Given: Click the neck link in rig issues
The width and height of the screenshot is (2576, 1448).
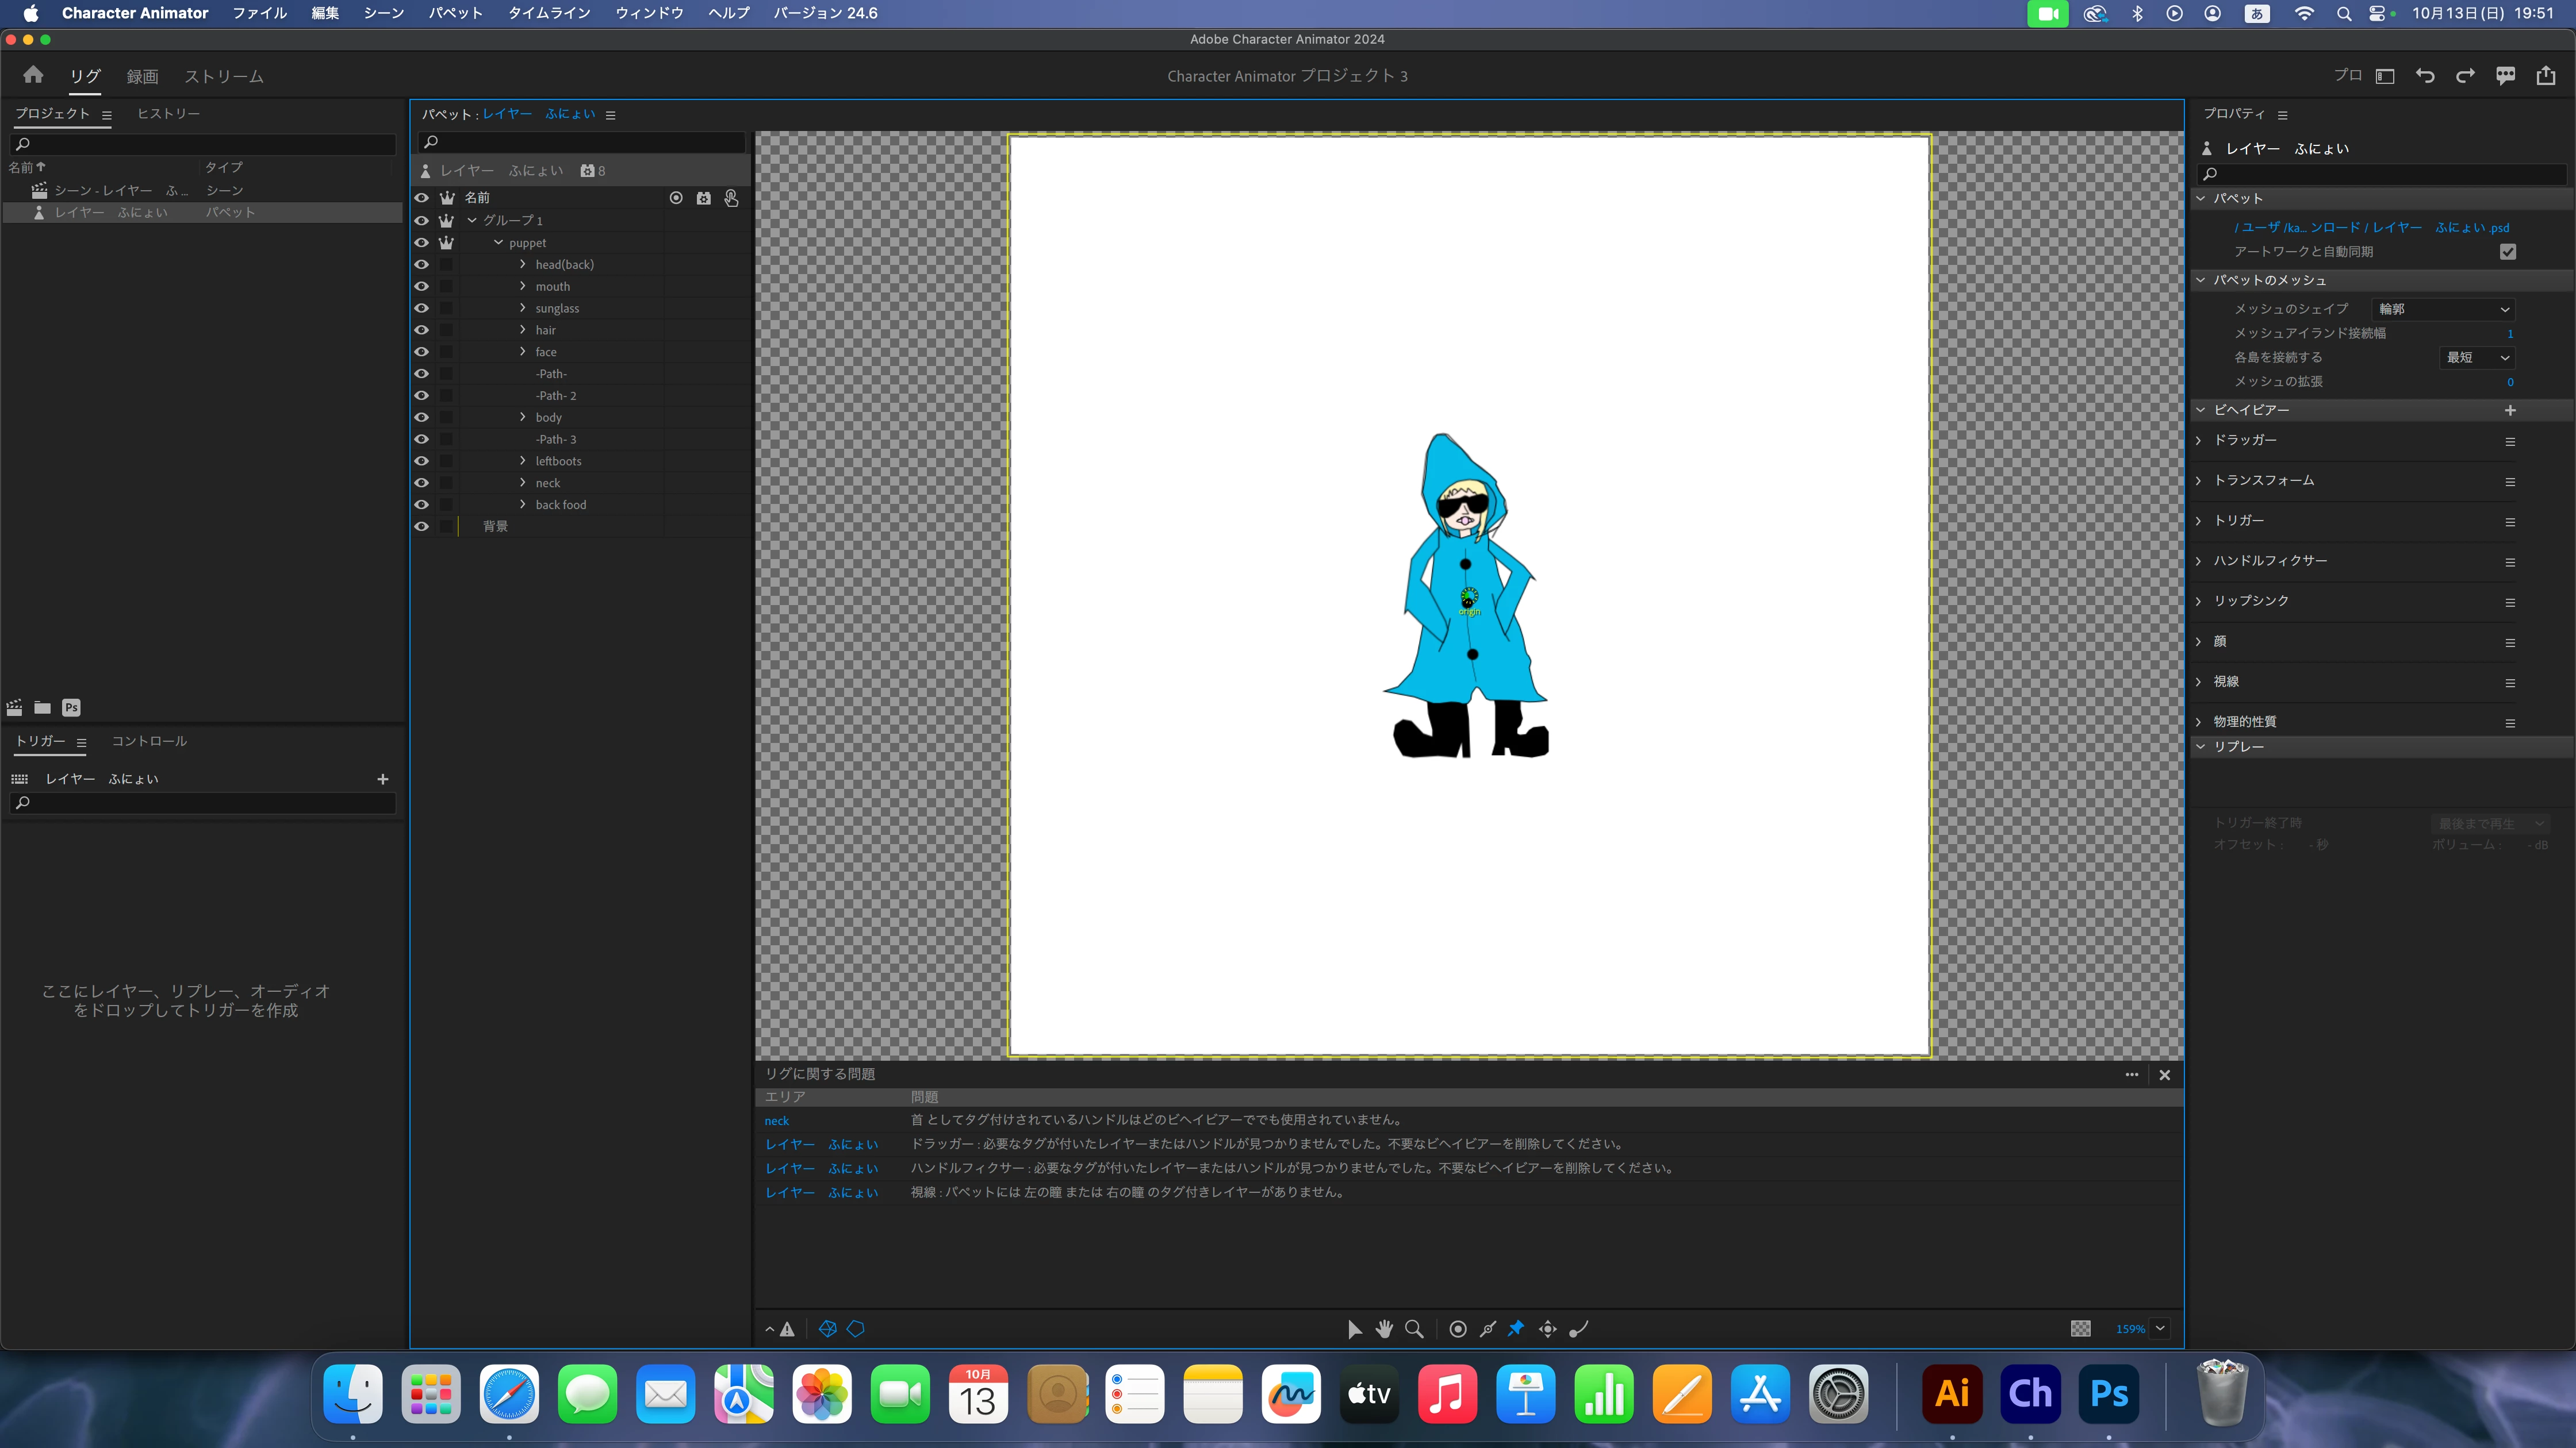Looking at the screenshot, I should click(776, 1120).
